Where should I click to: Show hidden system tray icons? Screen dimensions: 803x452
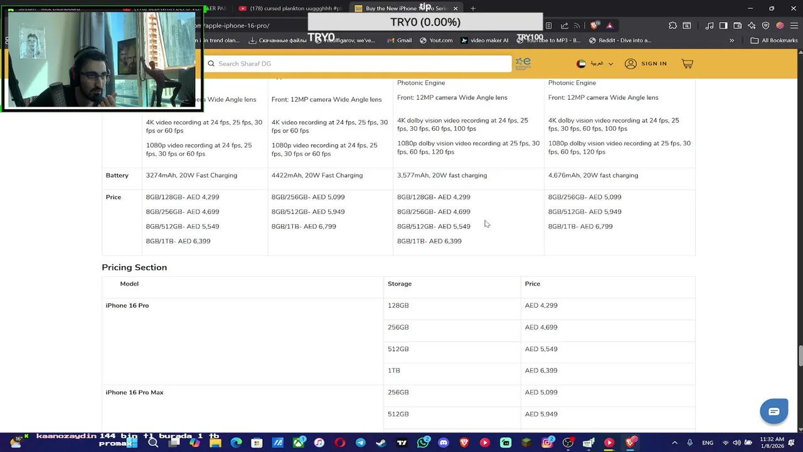coord(673,443)
